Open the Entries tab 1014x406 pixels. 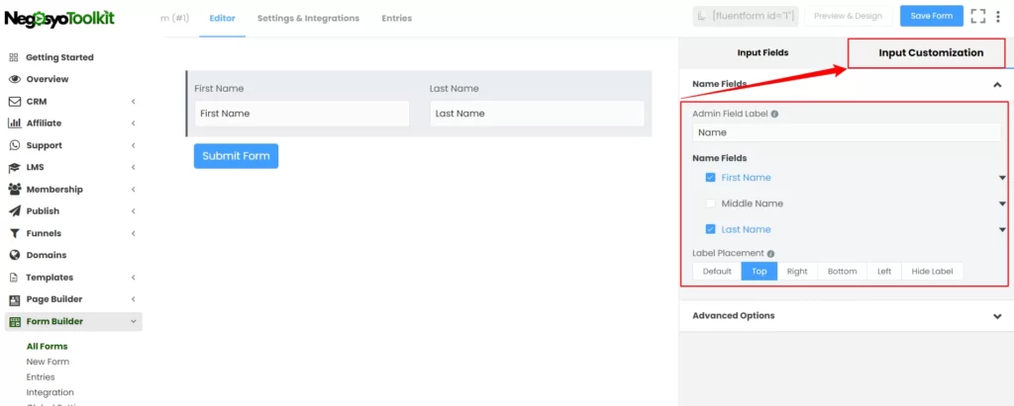396,18
